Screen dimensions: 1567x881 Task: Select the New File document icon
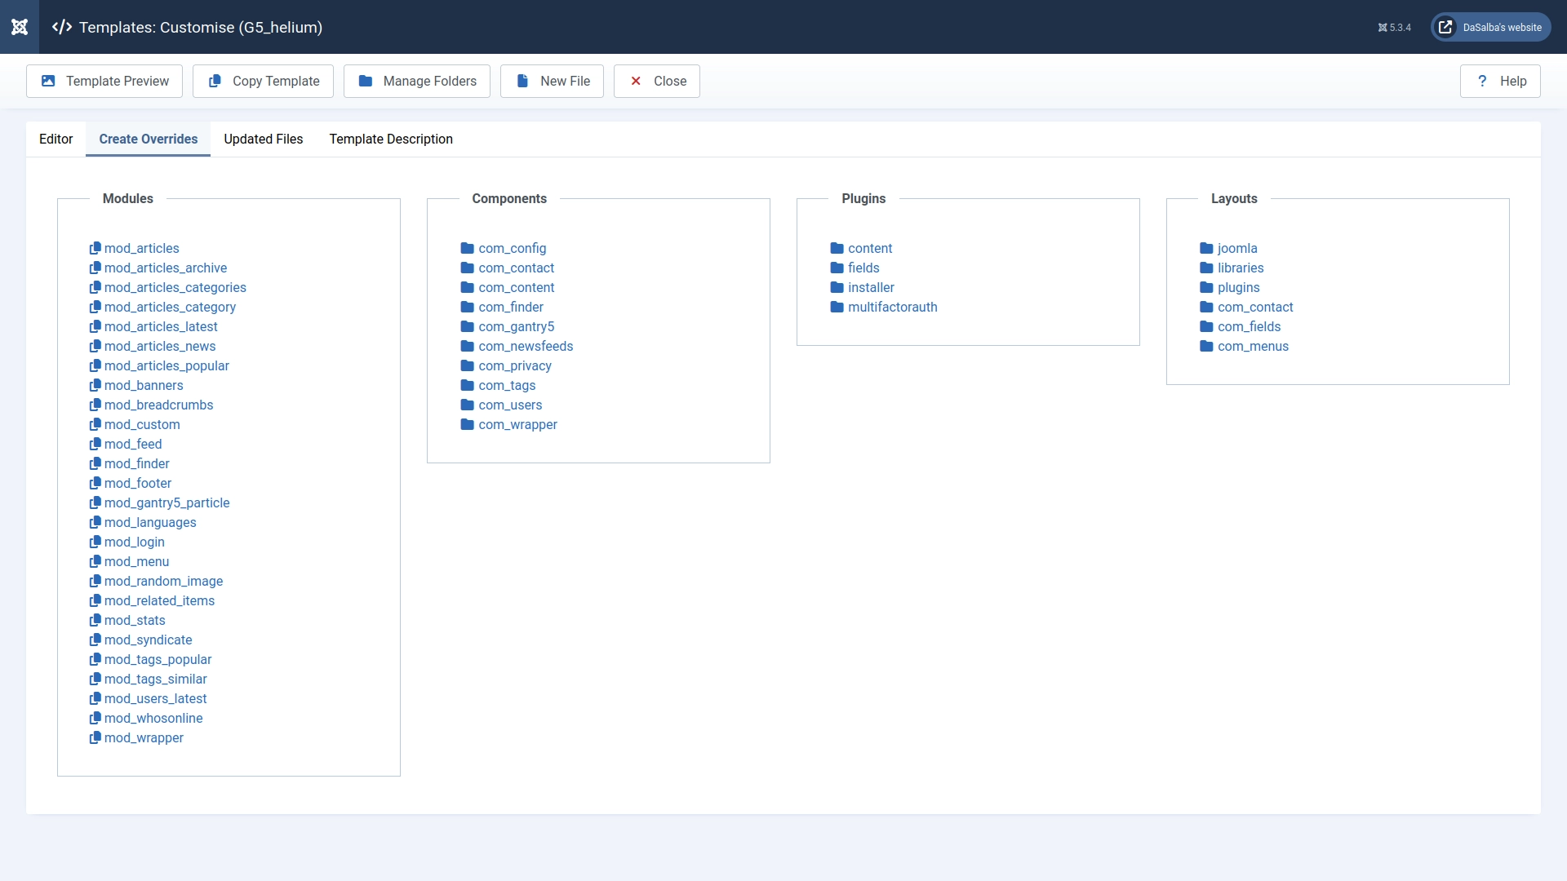[x=522, y=81]
